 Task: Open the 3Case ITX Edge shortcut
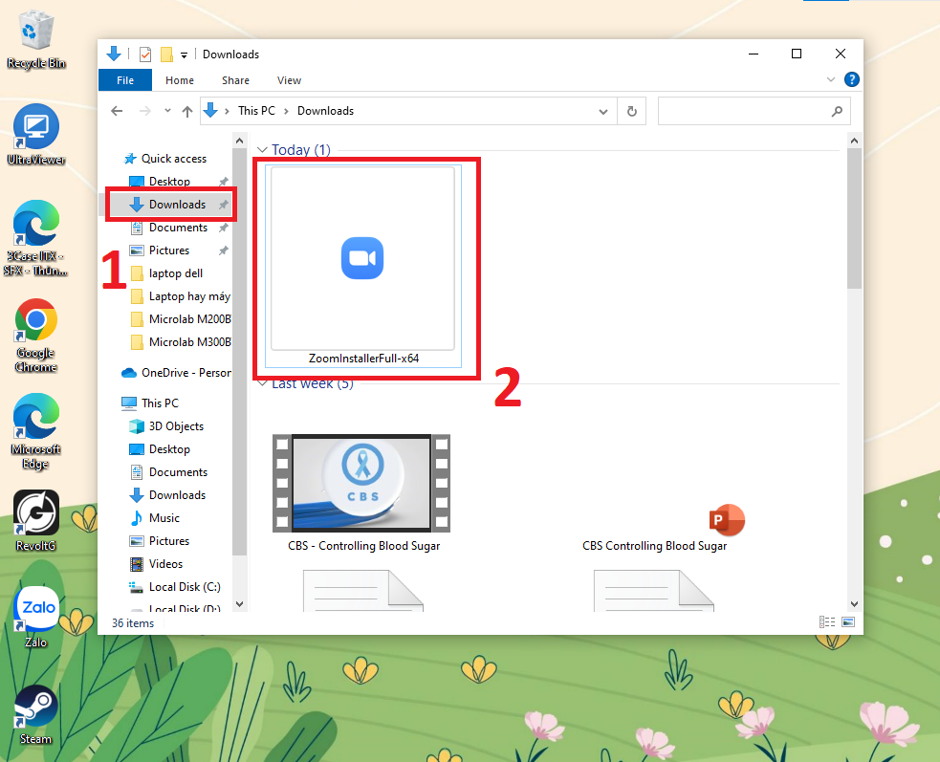click(x=36, y=239)
